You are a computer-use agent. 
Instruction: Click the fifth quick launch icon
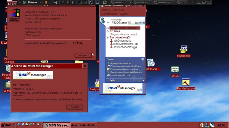coord(35,124)
